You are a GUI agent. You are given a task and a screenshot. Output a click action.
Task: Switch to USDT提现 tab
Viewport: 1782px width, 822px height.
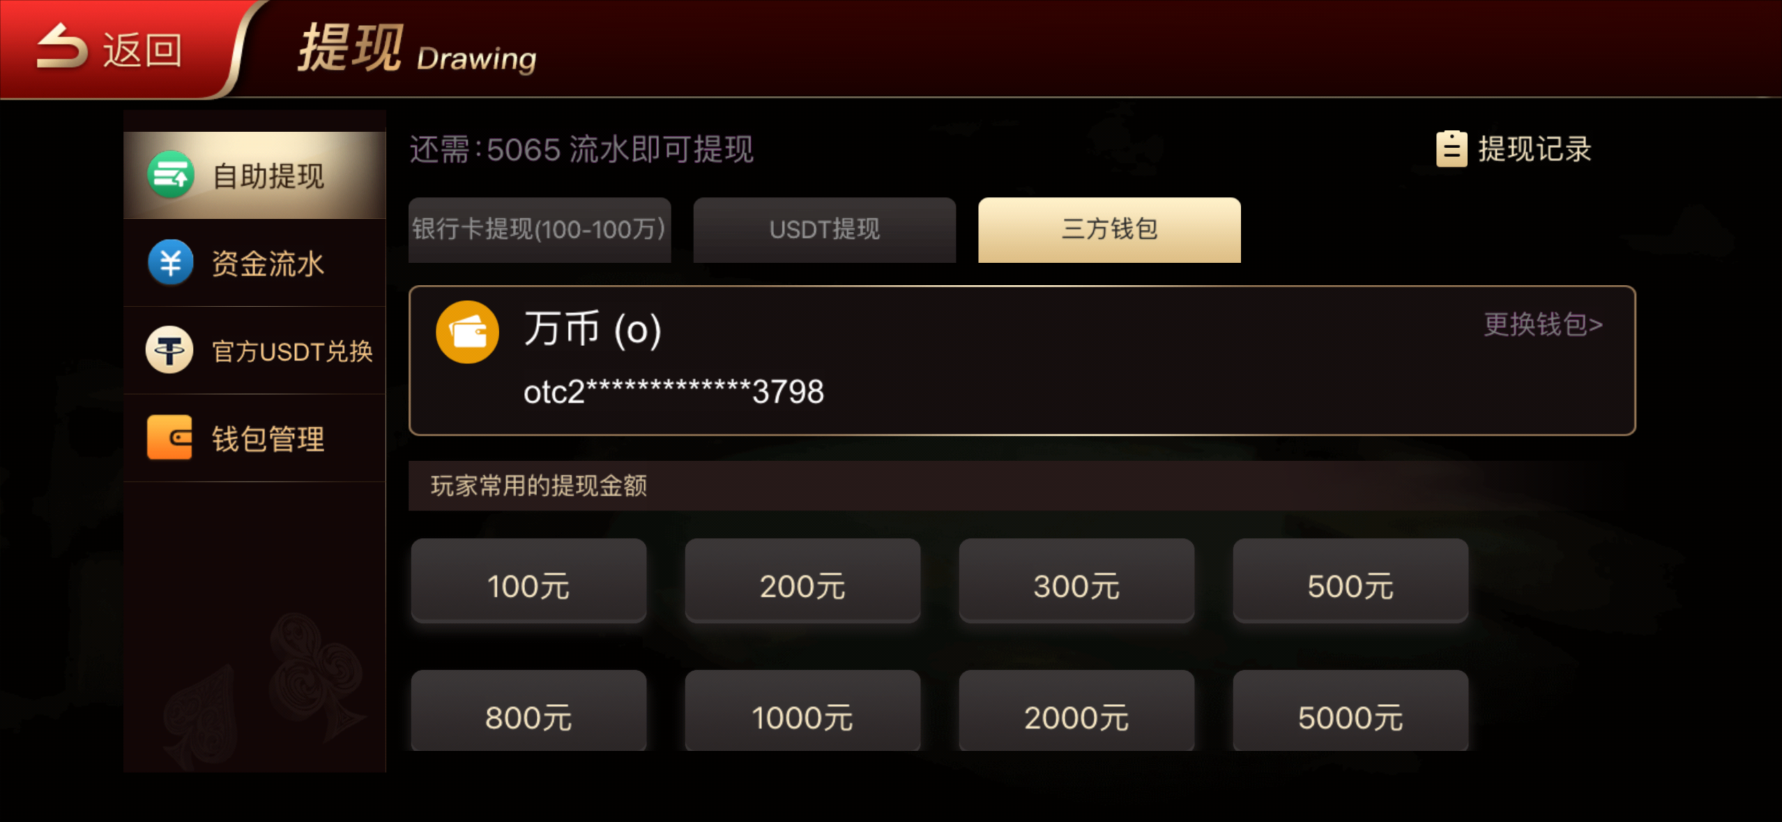coord(824,230)
